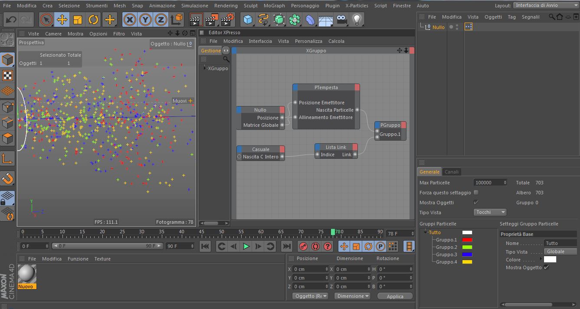Screen dimensions: 580x309
Task: Open the Tipo Vista Tocchi dropdown
Action: [x=490, y=212]
